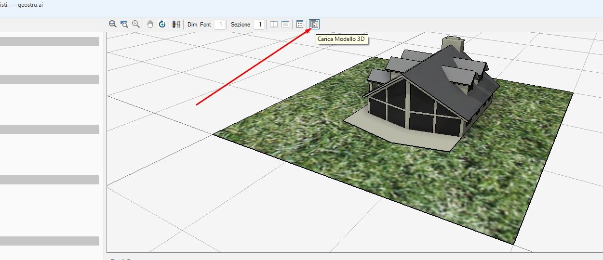Click the split two-pane view icon

pos(274,24)
